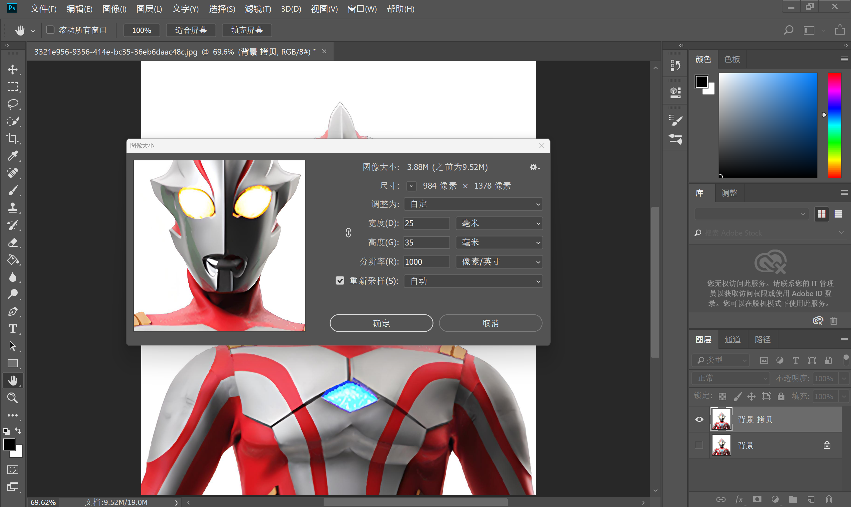Open the 文件(F) menu
The width and height of the screenshot is (851, 507).
click(x=43, y=9)
